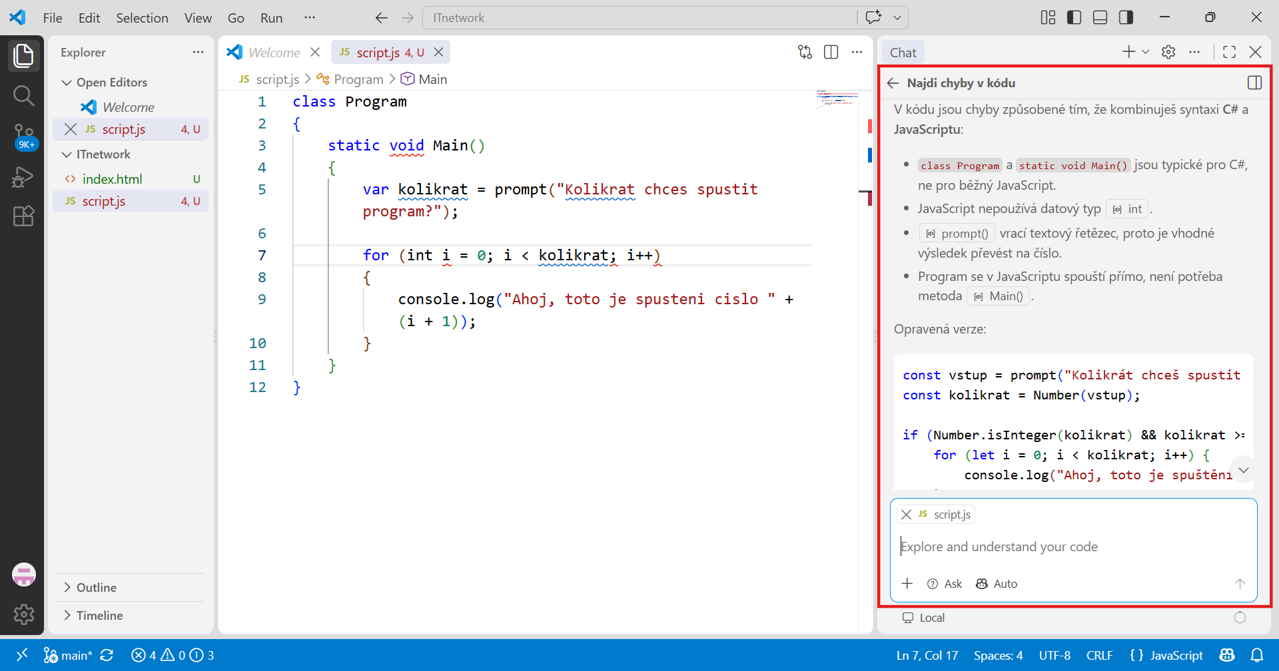Open remote window button in status bar
The image size is (1279, 671).
[x=22, y=655]
